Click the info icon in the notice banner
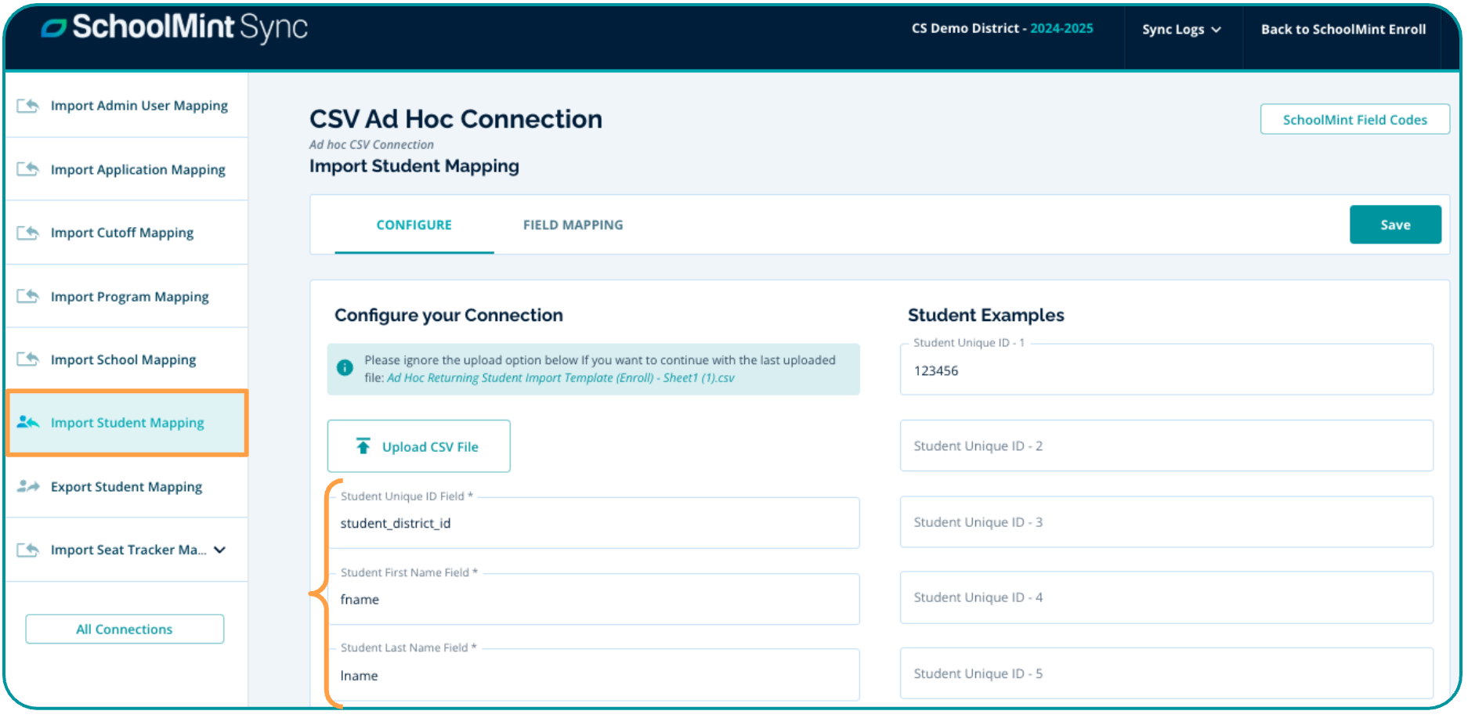Image resolution: width=1468 pixels, height=718 pixels. coord(345,368)
